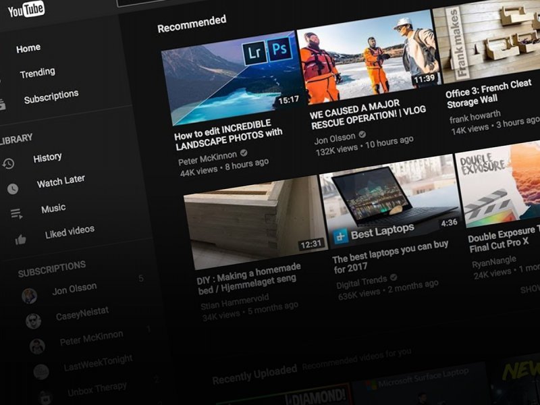
Task: Visit Peter McKinnon channel under the landscape video
Action: click(x=208, y=158)
